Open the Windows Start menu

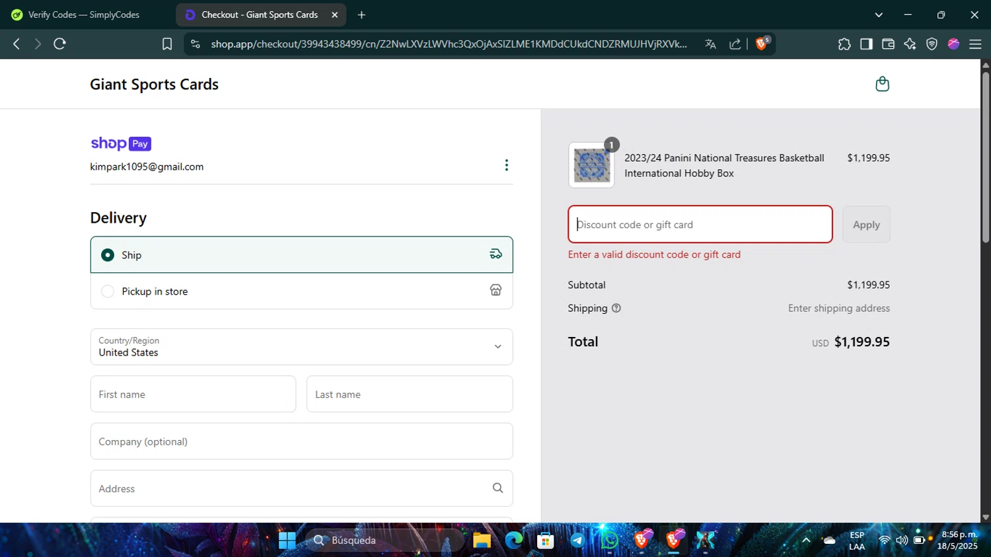point(287,540)
